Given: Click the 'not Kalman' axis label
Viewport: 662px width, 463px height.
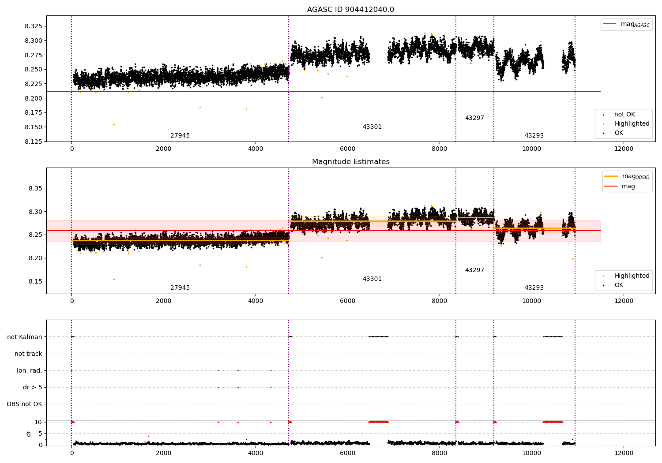Looking at the screenshot, I should click(25, 337).
